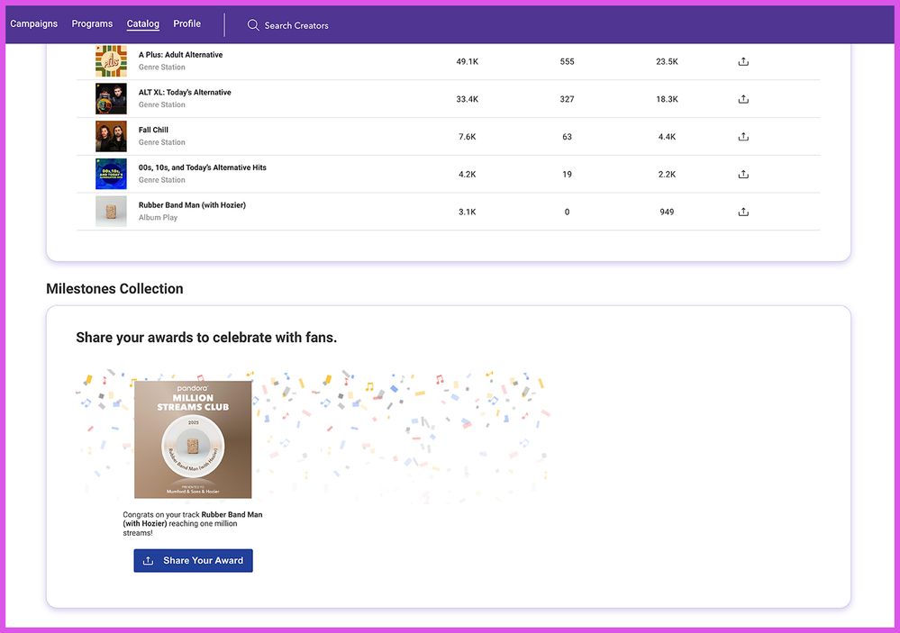Select the Fall Chill station thumbnail
This screenshot has width=900, height=633.
(x=111, y=137)
